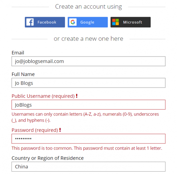Click the Country or Region of Residence label
Viewport: 177px width, 174px height.
(47, 158)
